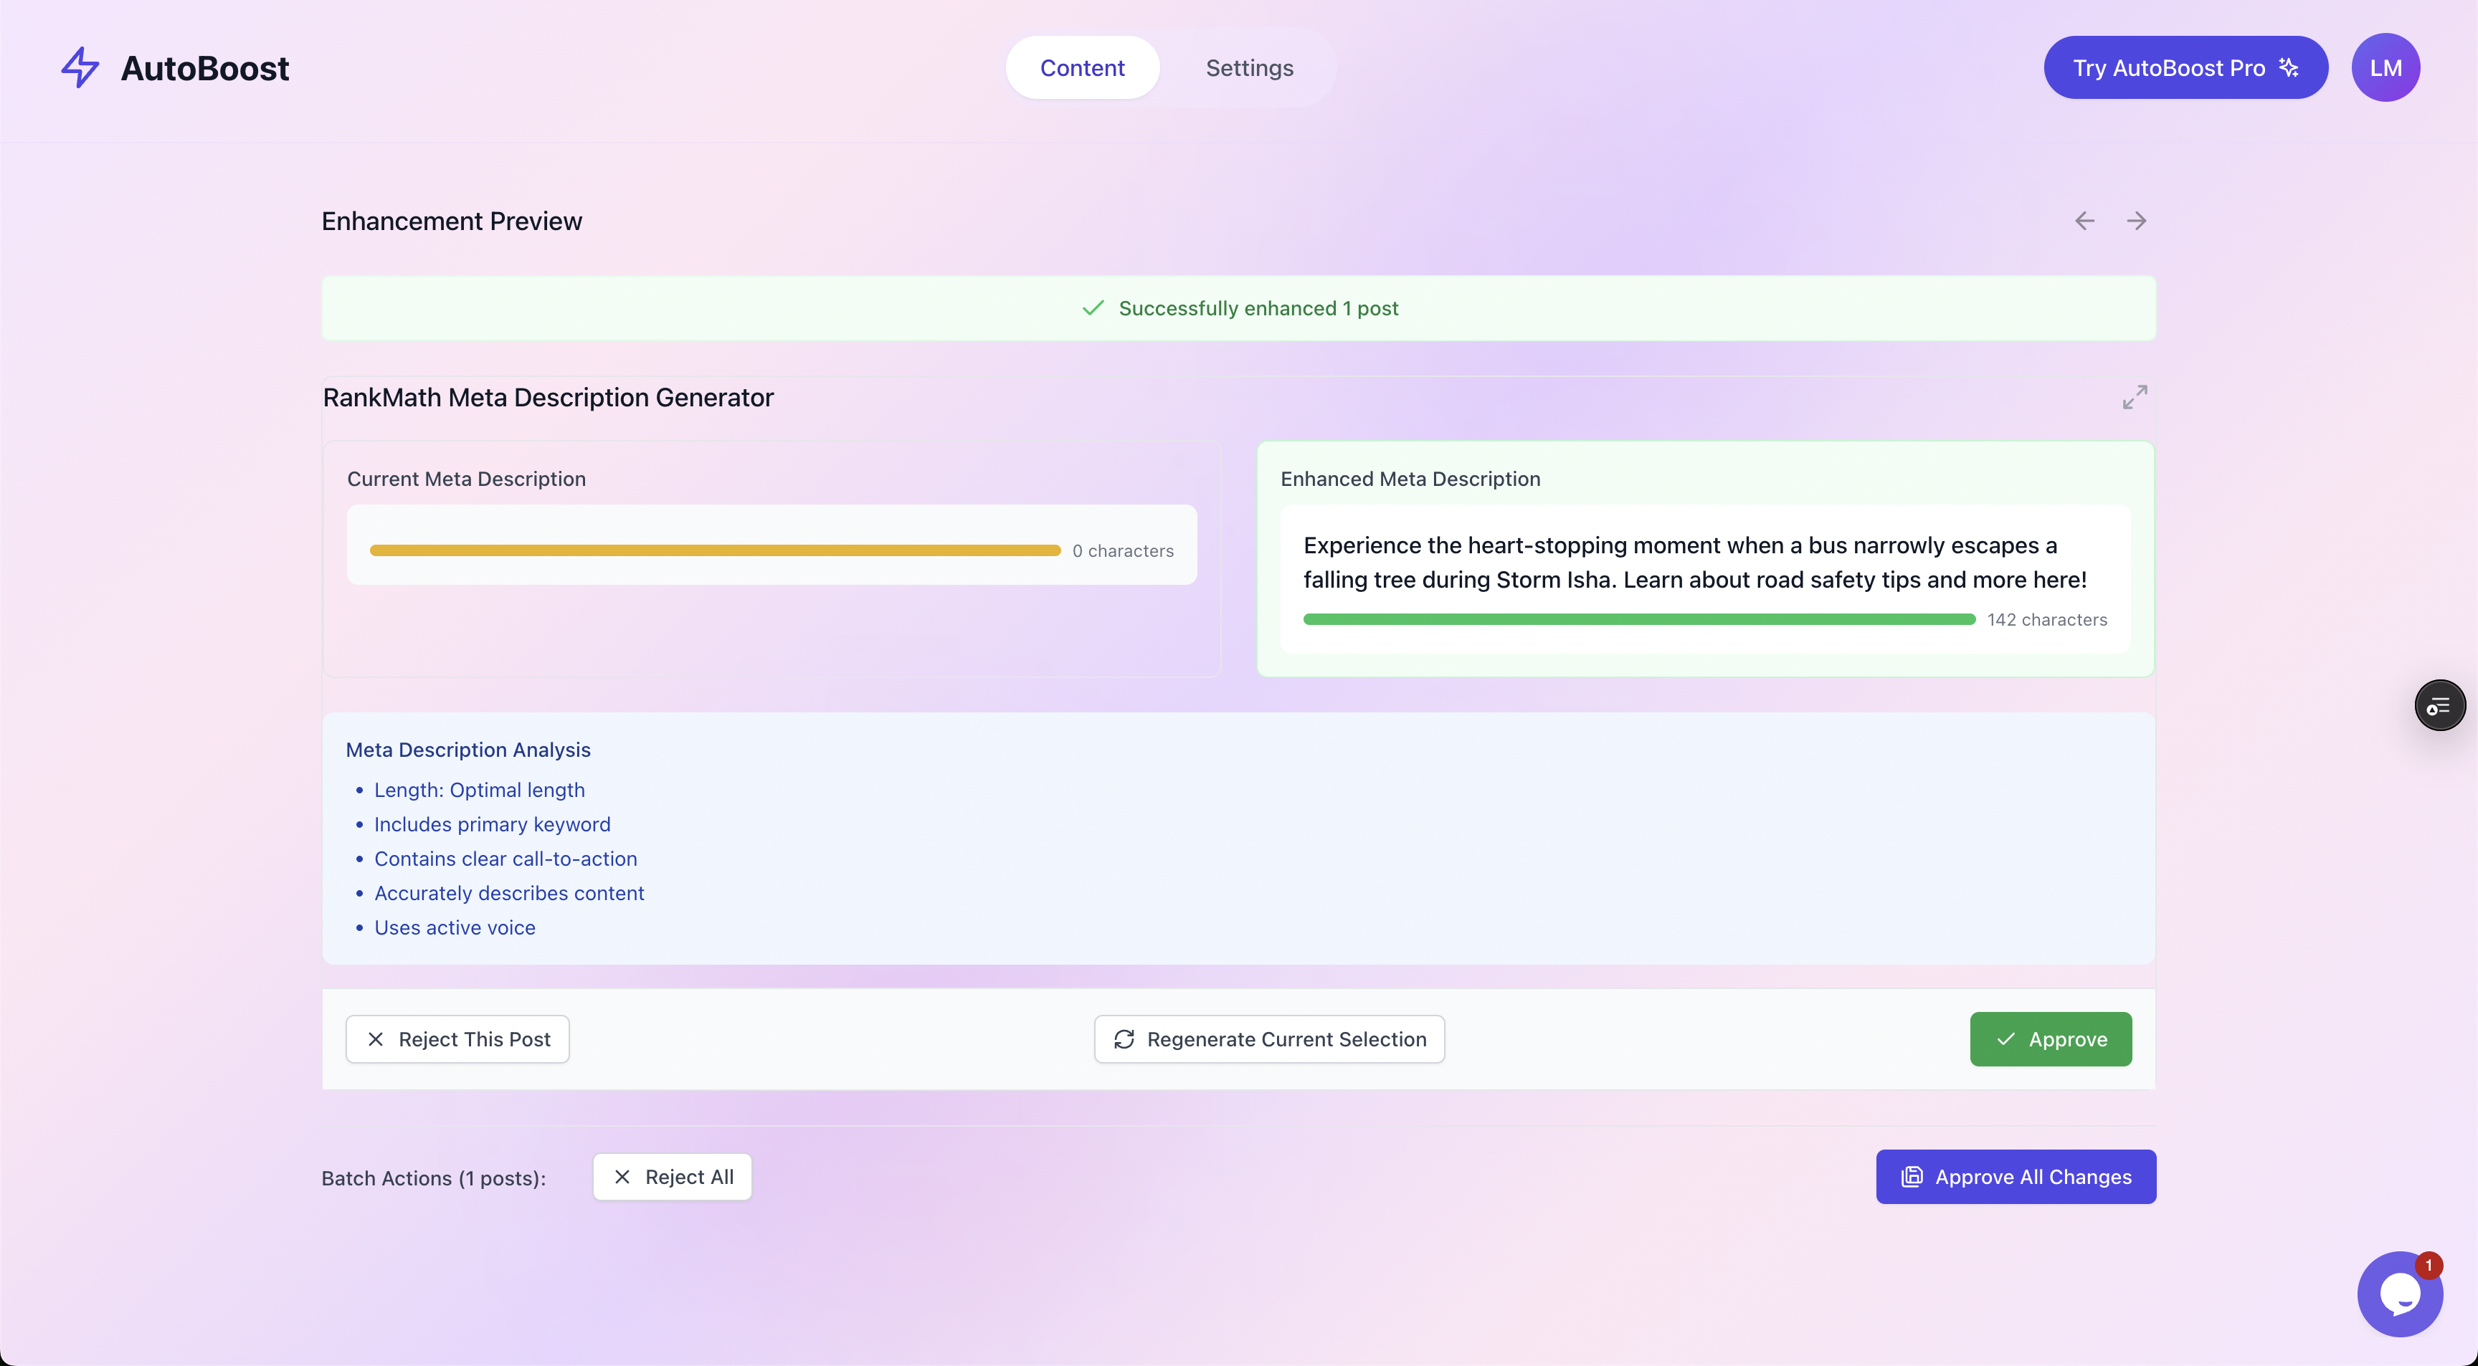Click the 'Enhancement Preview' heading

coord(451,221)
